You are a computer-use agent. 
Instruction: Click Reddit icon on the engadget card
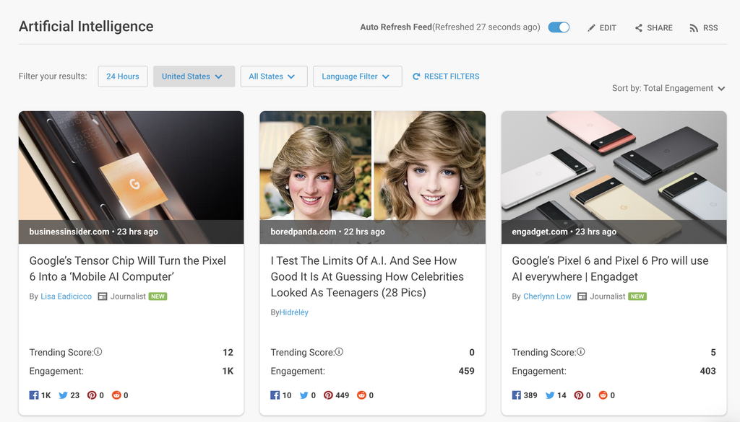coord(603,395)
